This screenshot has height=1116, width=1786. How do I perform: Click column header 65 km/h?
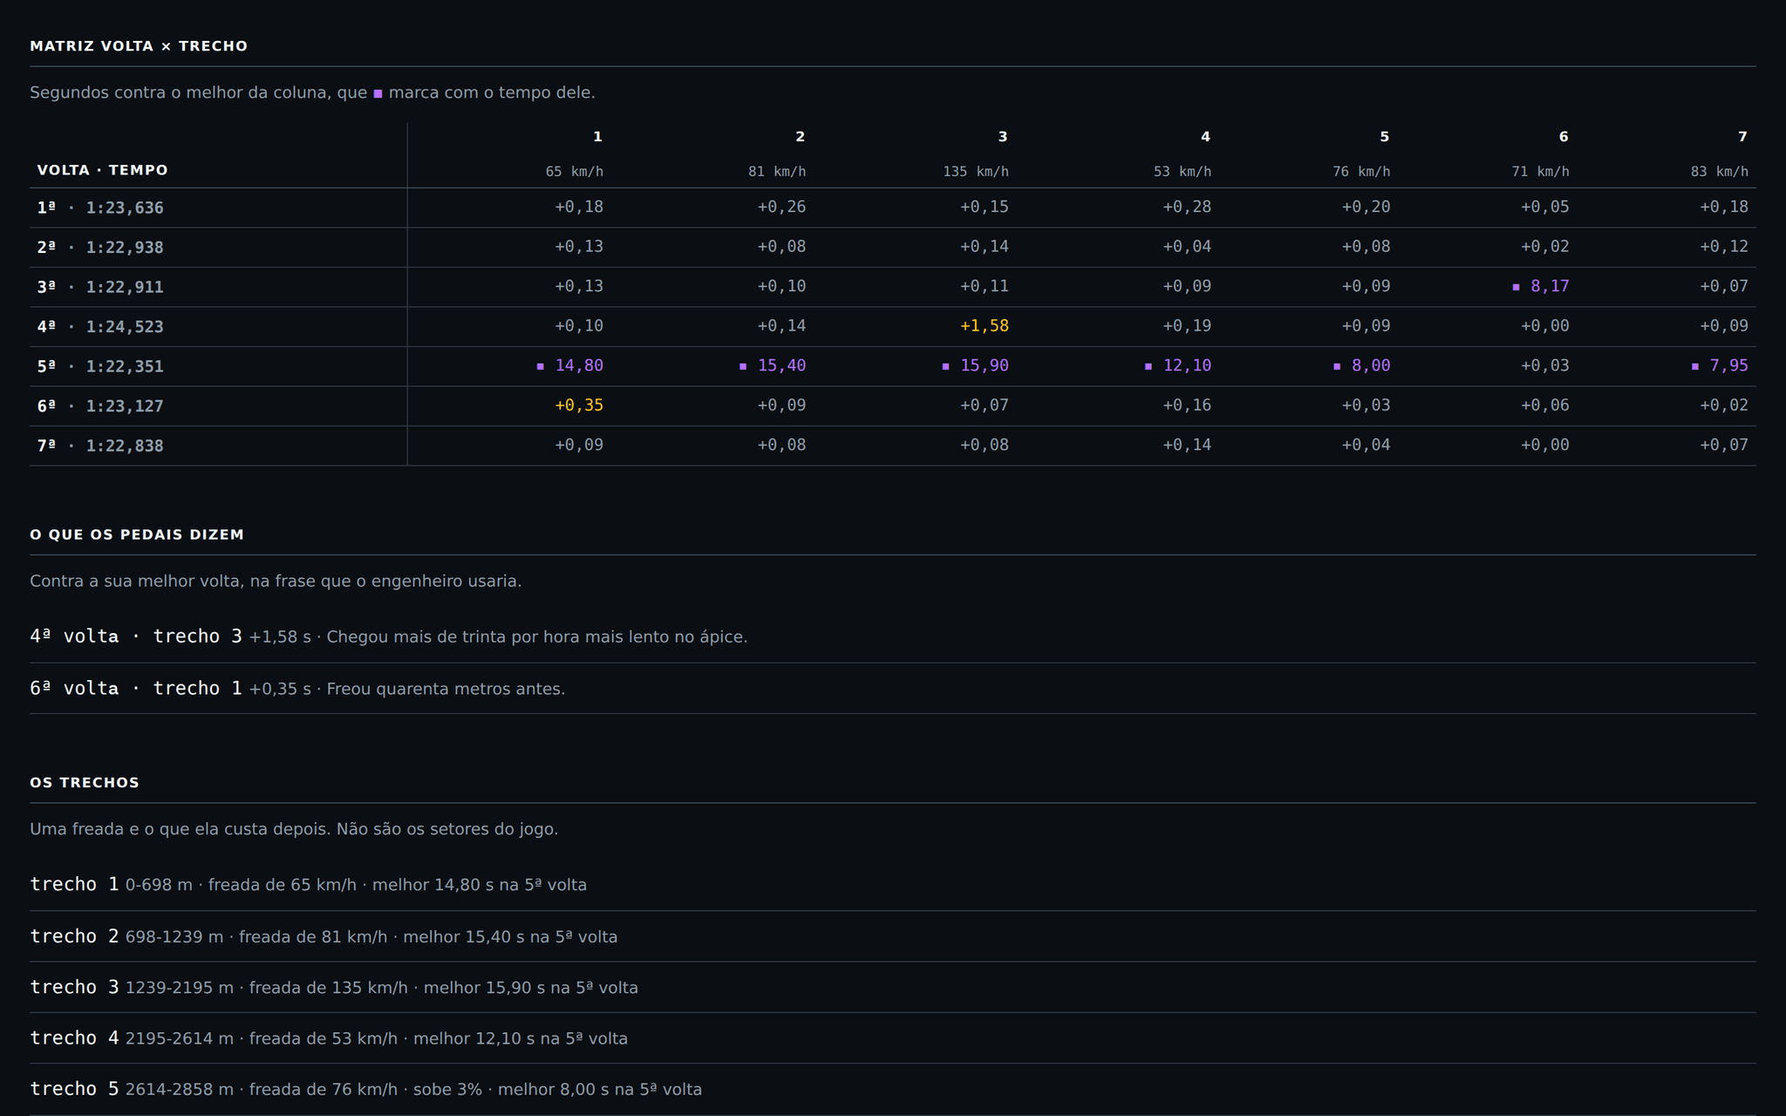[x=574, y=172]
